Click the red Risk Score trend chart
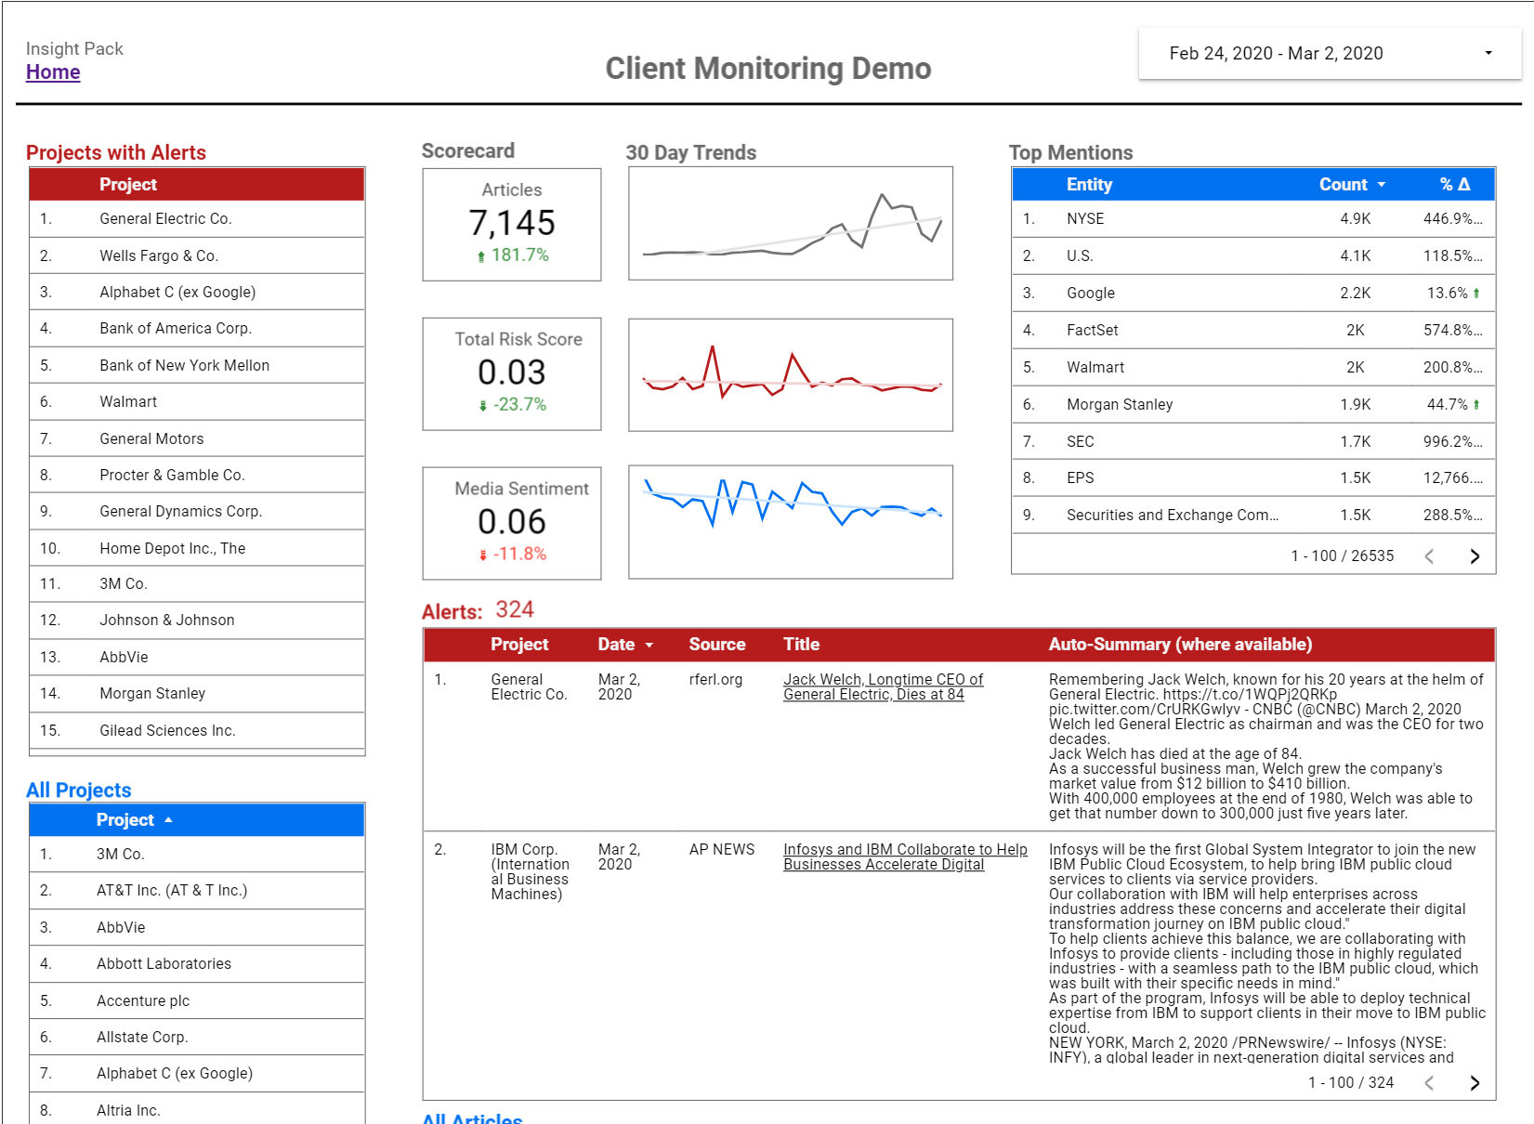This screenshot has width=1534, height=1124. pyautogui.click(x=791, y=375)
